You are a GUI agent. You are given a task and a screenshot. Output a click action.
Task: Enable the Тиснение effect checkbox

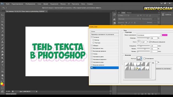click(92, 37)
